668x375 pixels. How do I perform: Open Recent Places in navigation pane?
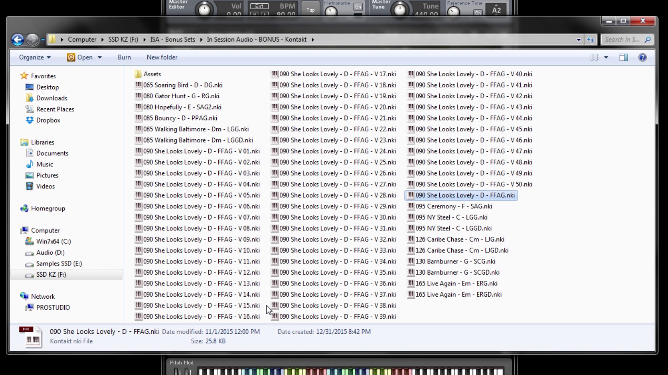55,109
